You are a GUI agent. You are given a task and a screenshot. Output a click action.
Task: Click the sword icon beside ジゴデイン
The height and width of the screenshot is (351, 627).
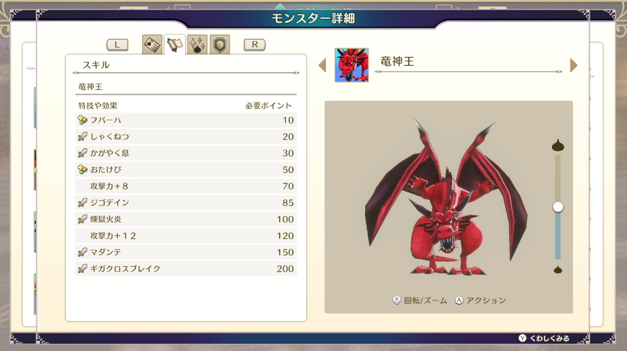tap(82, 203)
